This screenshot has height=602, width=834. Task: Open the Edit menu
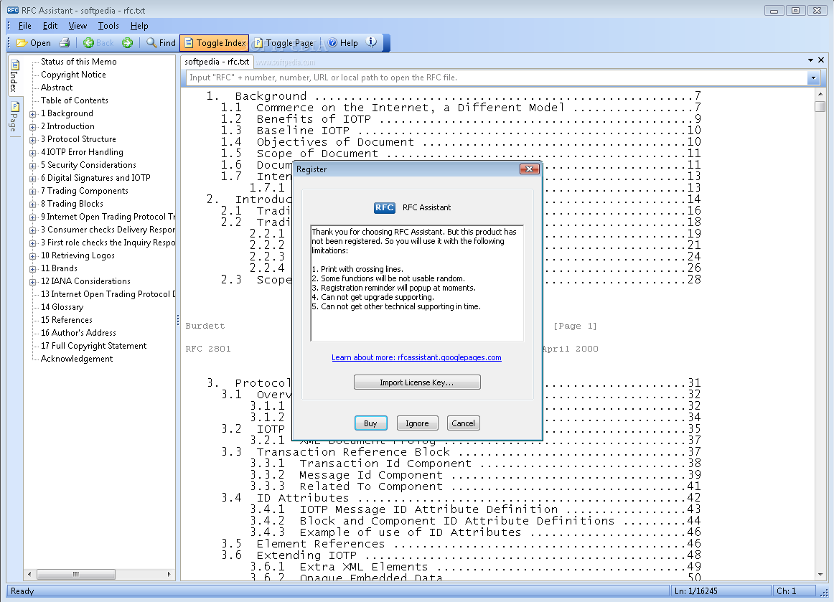coord(50,26)
